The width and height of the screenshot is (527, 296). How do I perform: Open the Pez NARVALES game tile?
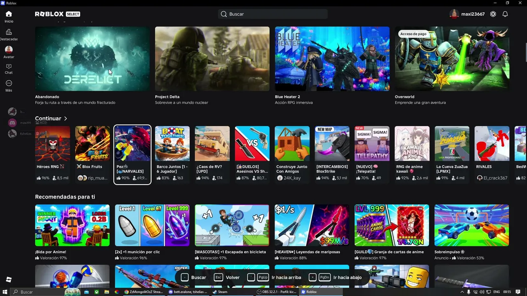[x=132, y=155]
